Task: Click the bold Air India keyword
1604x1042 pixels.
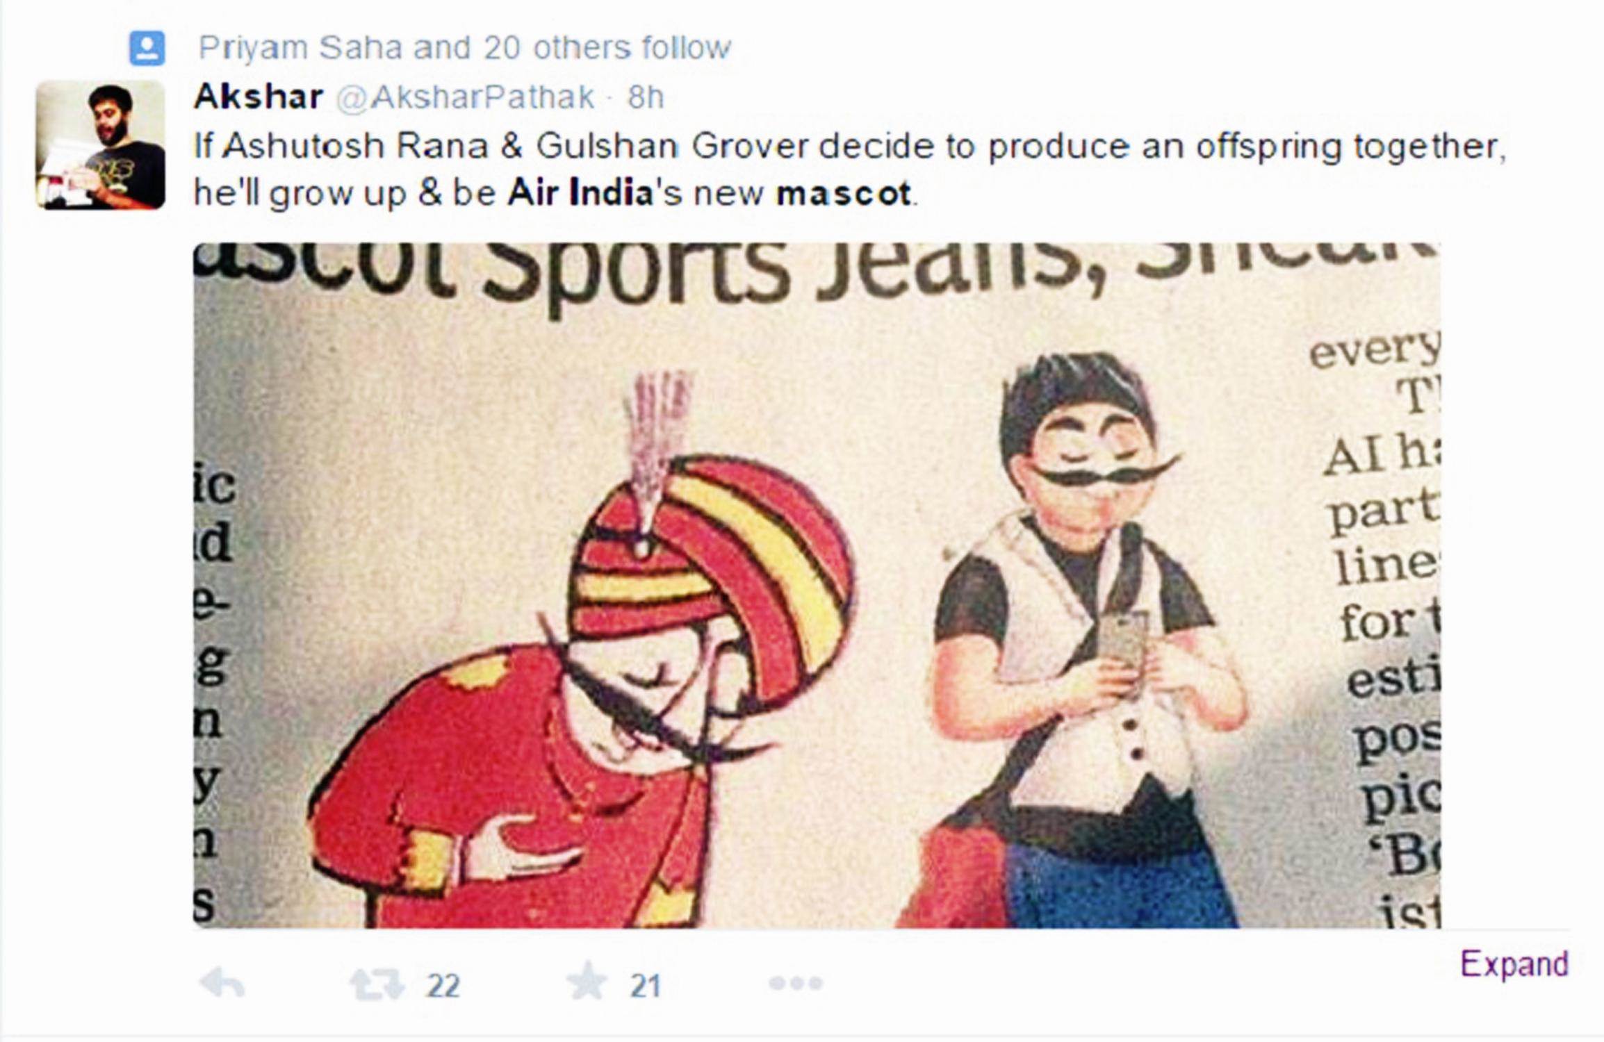Action: click(580, 193)
